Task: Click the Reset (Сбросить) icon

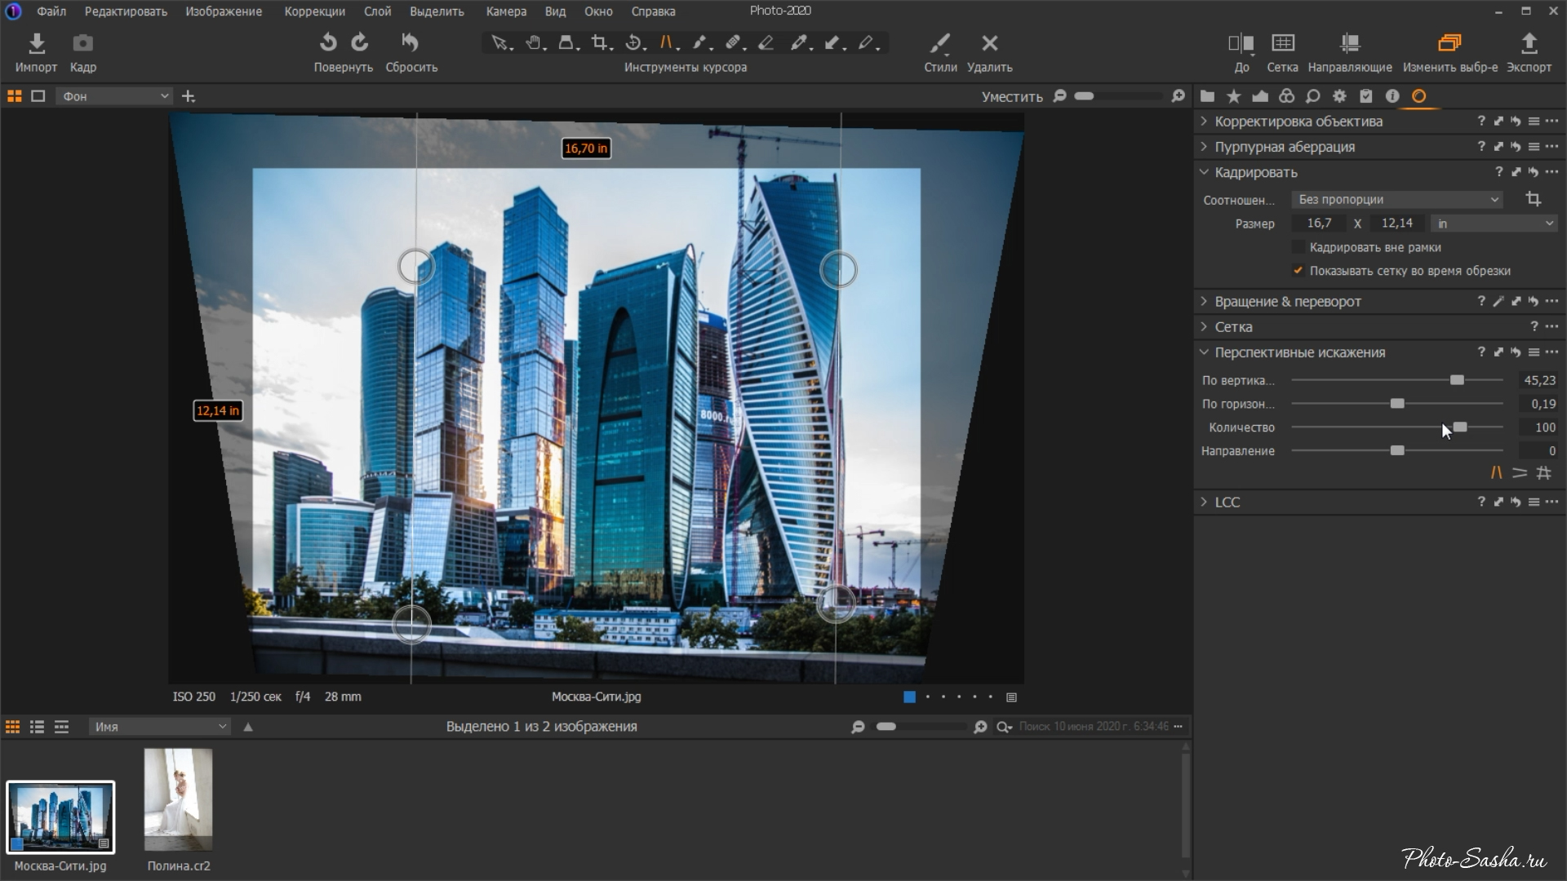Action: pos(411,43)
